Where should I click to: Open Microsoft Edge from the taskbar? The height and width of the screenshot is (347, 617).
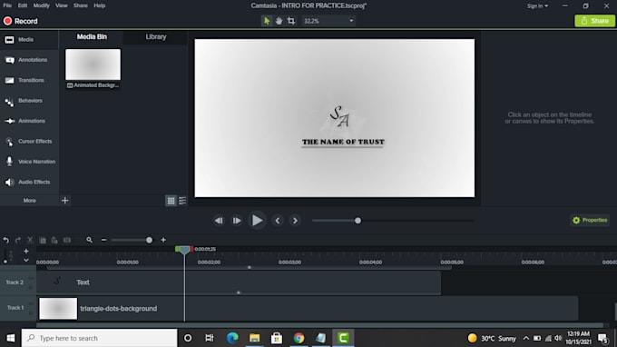pos(232,338)
